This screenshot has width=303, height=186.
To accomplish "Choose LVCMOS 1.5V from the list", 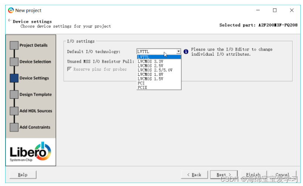I will point(159,79).
